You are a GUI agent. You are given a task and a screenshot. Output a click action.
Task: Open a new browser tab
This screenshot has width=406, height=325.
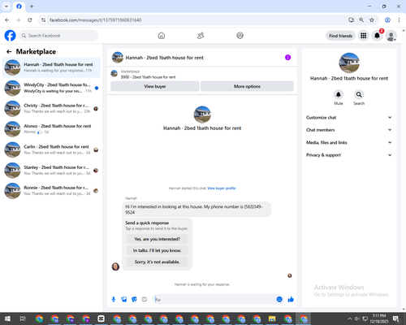pos(32,6)
